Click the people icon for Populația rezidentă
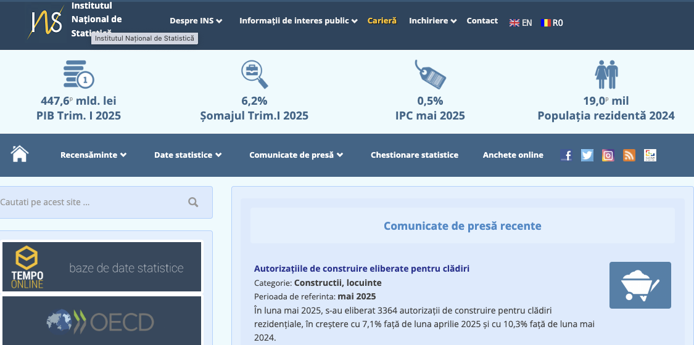 point(606,74)
